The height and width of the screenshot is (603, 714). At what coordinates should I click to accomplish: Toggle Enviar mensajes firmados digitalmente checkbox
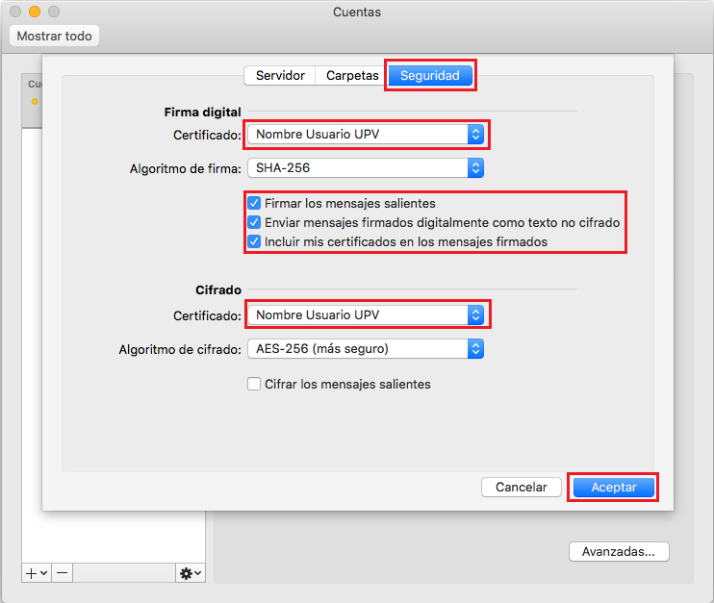[254, 222]
